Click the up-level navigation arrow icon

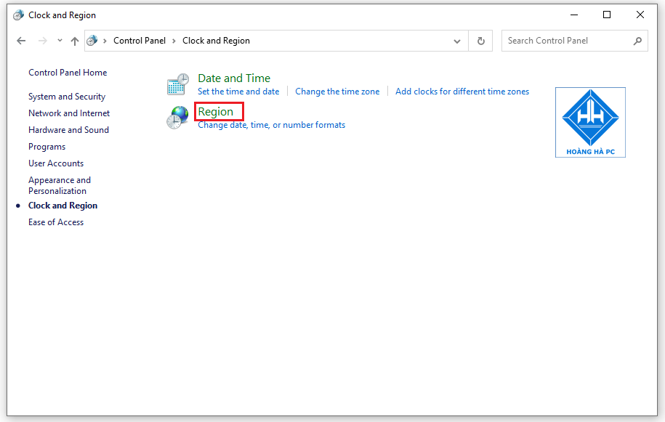click(75, 41)
